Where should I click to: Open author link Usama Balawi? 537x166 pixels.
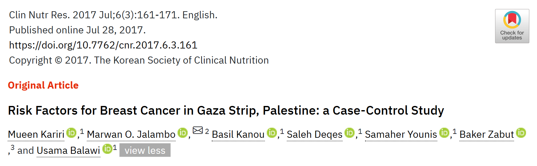(x=69, y=151)
